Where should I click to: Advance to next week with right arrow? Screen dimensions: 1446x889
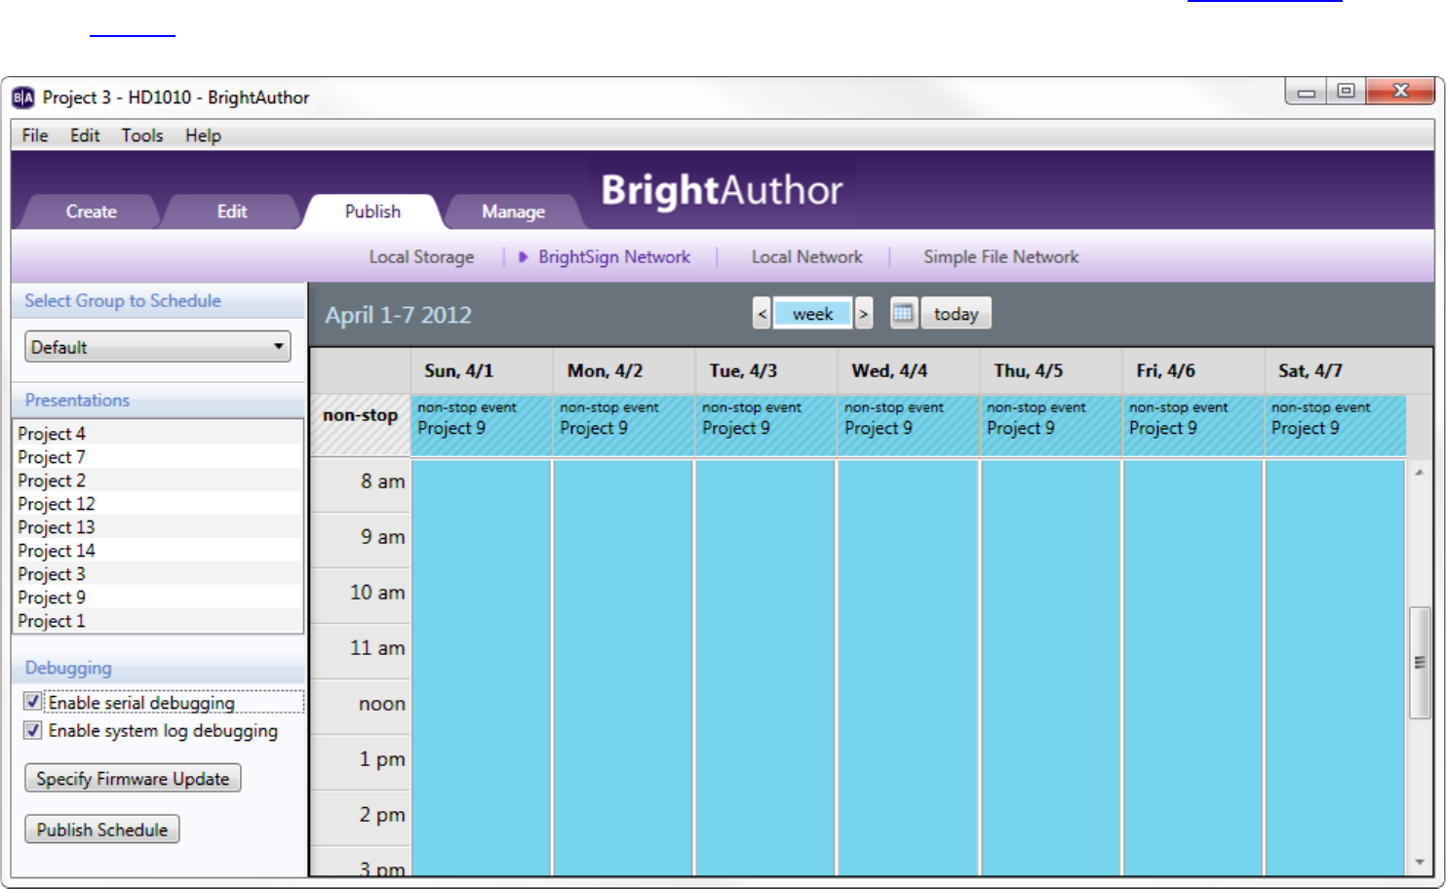pyautogui.click(x=863, y=314)
